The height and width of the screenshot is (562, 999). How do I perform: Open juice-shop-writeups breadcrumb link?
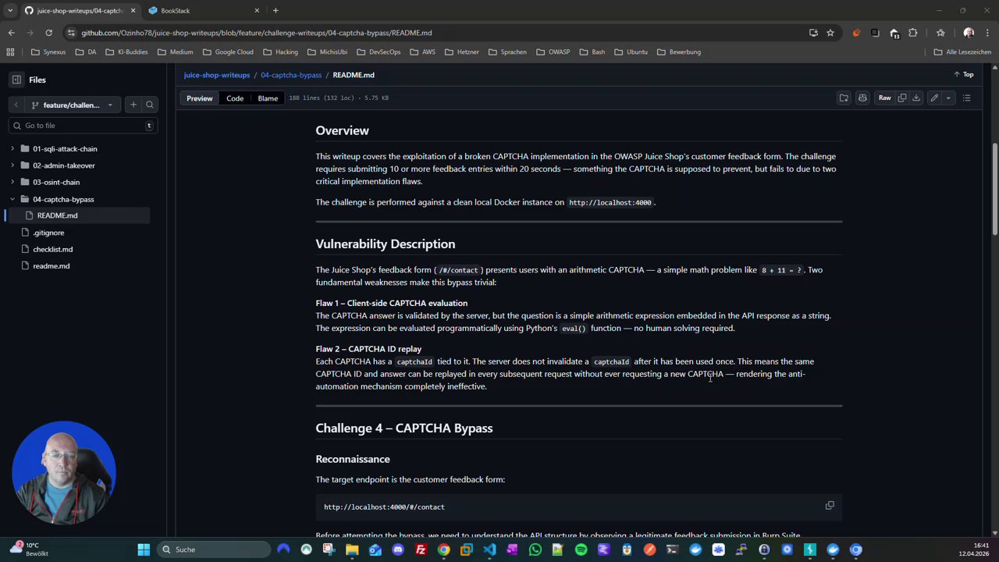click(x=217, y=75)
